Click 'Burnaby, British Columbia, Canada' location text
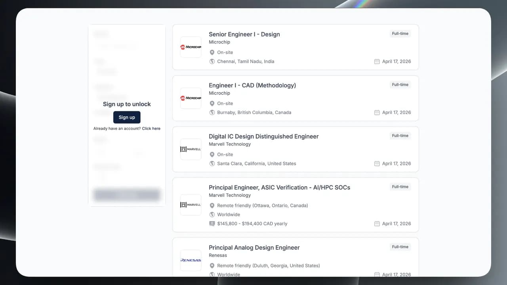 coord(254,112)
